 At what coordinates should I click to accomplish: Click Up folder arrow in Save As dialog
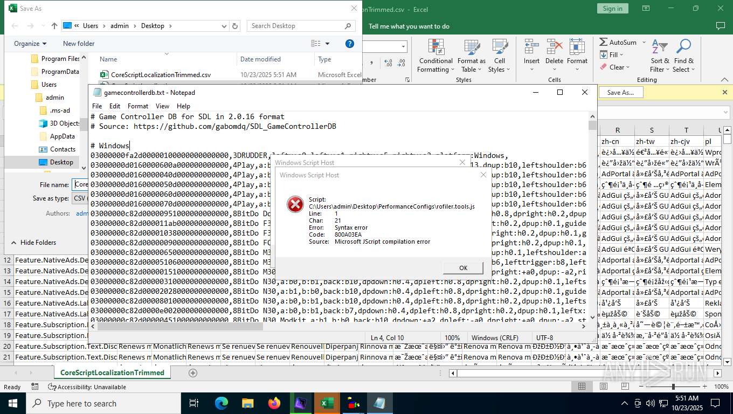click(x=54, y=26)
